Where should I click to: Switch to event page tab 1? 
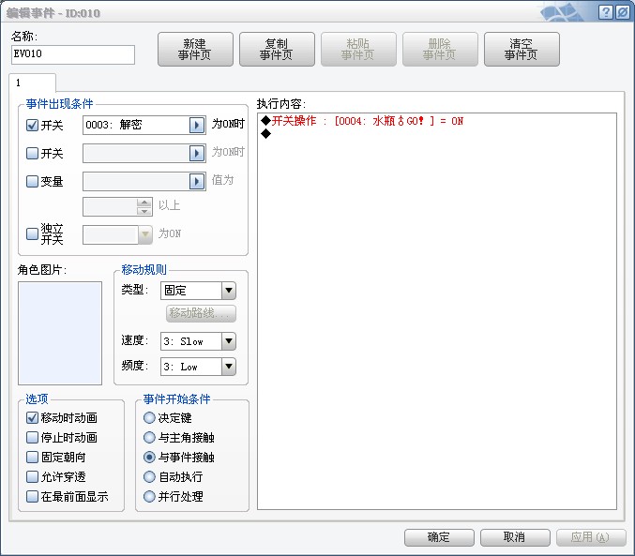(32, 83)
